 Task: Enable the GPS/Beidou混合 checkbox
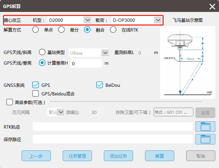[x=36, y=93]
